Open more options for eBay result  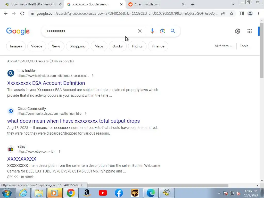(x=60, y=152)
